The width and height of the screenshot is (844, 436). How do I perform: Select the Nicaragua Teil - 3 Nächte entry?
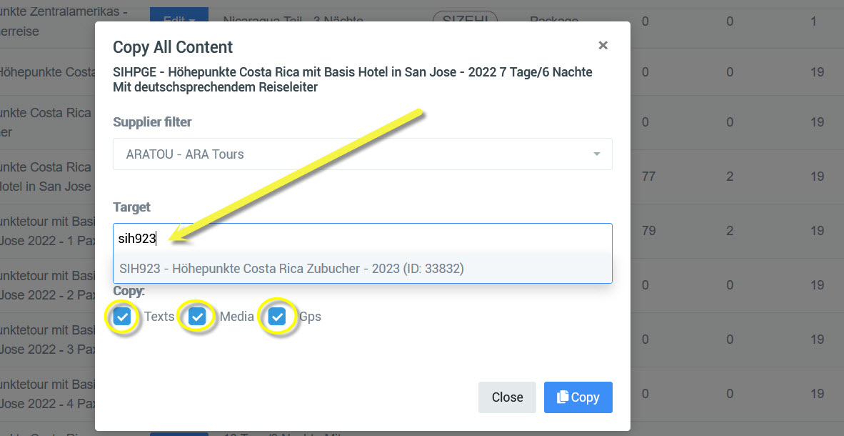click(293, 21)
